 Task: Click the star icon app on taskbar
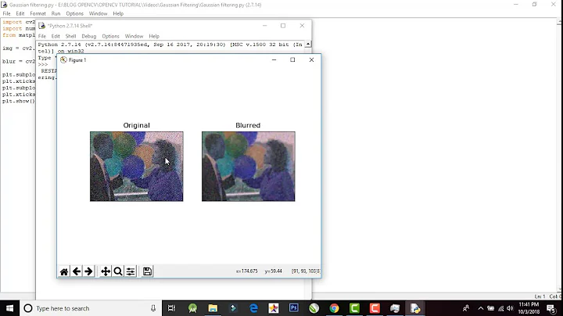[x=274, y=308]
